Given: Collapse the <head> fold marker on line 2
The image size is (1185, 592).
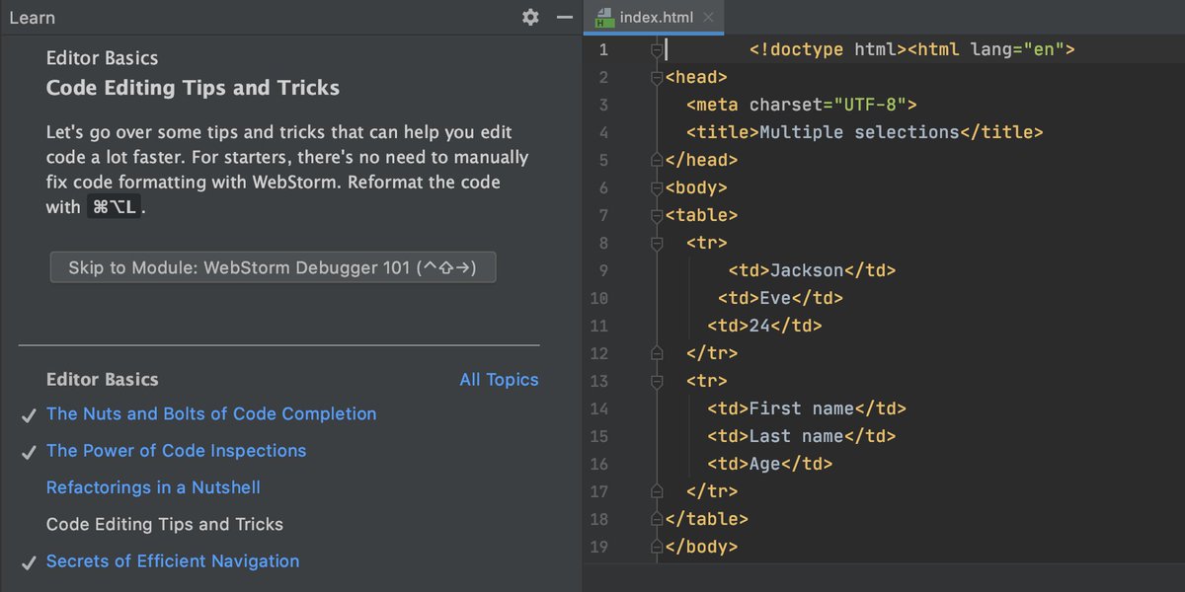Looking at the screenshot, I should click(656, 77).
